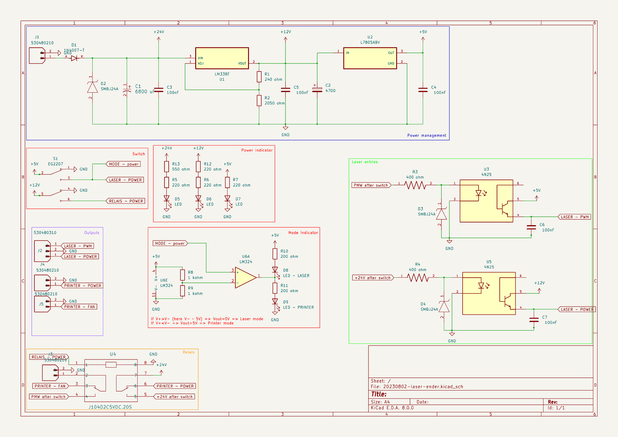618x437 pixels.
Task: Select the 'PMW after switch' label by R3
Action: click(371, 185)
